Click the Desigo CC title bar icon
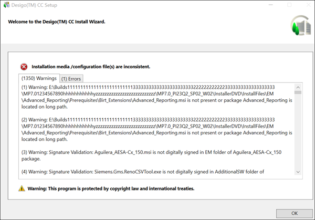Image resolution: width=315 pixels, height=220 pixels. tap(5, 4)
